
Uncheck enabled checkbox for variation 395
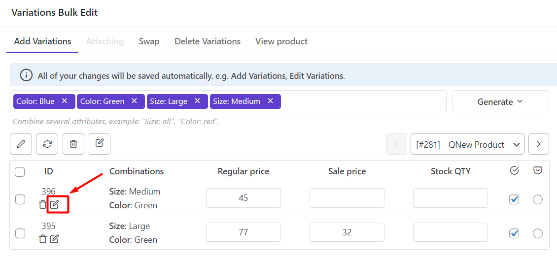(514, 233)
